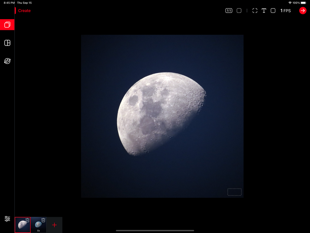
Task: Select the 1:1 aspect ratio icon
Action: click(x=229, y=11)
